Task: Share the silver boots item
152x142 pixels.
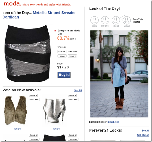Action: click(x=57, y=129)
